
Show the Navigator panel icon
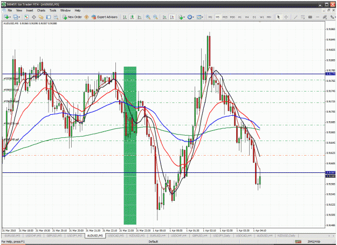(x=41, y=17)
